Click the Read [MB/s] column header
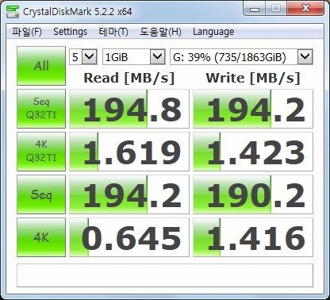 (x=129, y=78)
